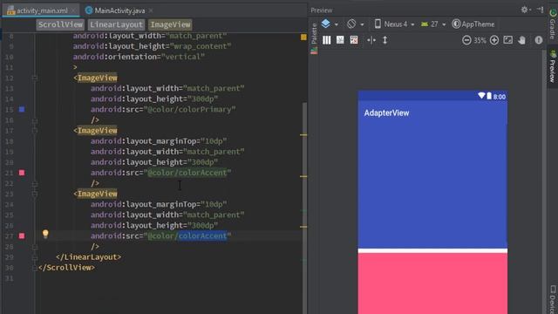
Task: Click the "vertical" orientation value text
Action: pyautogui.click(x=183, y=57)
